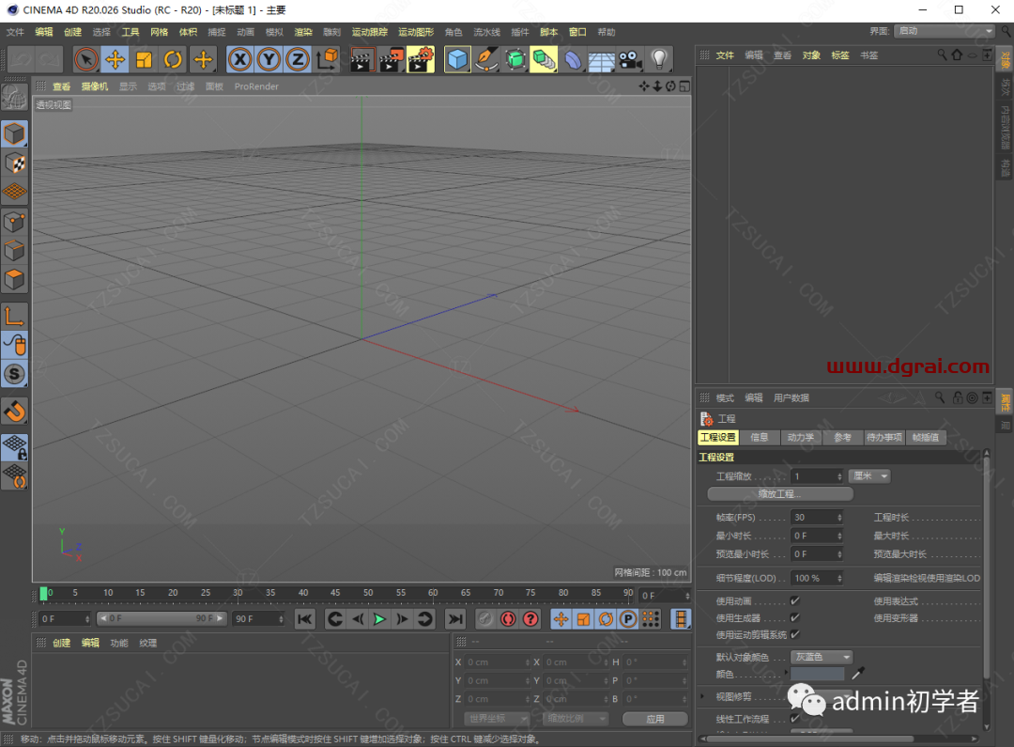Toggle Enable Snap magnet icon
The width and height of the screenshot is (1014, 747).
click(x=15, y=411)
